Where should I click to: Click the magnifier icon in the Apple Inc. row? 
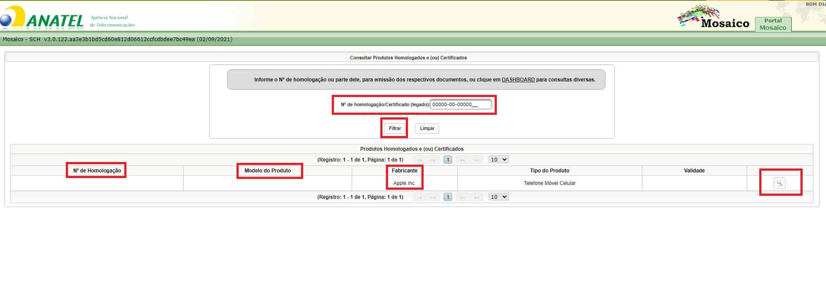779,183
